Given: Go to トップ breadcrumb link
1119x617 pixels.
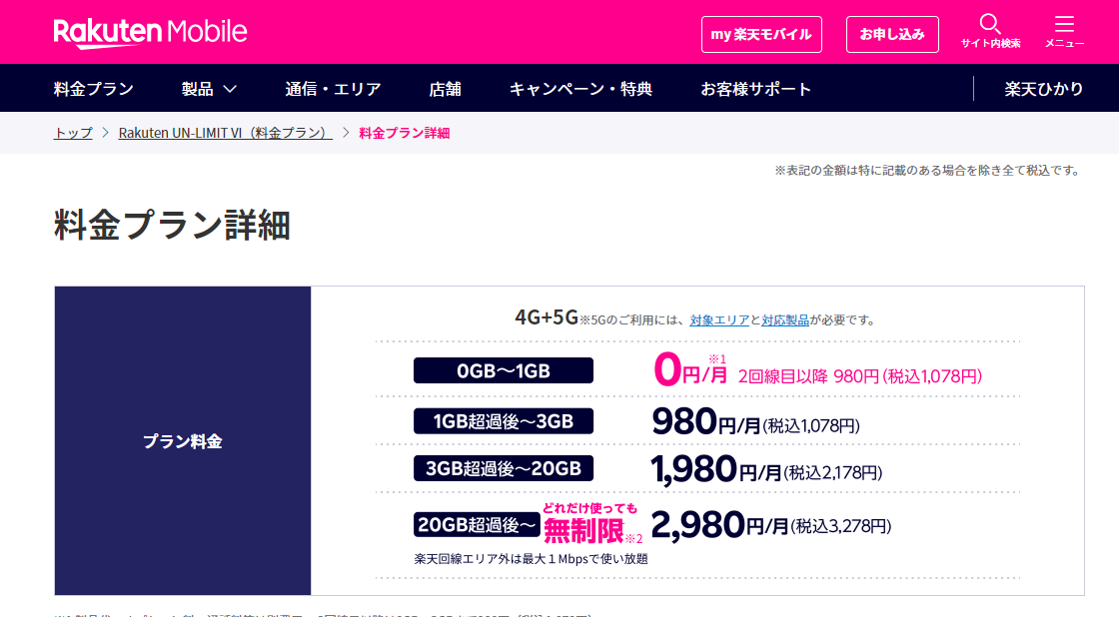Looking at the screenshot, I should 73,133.
